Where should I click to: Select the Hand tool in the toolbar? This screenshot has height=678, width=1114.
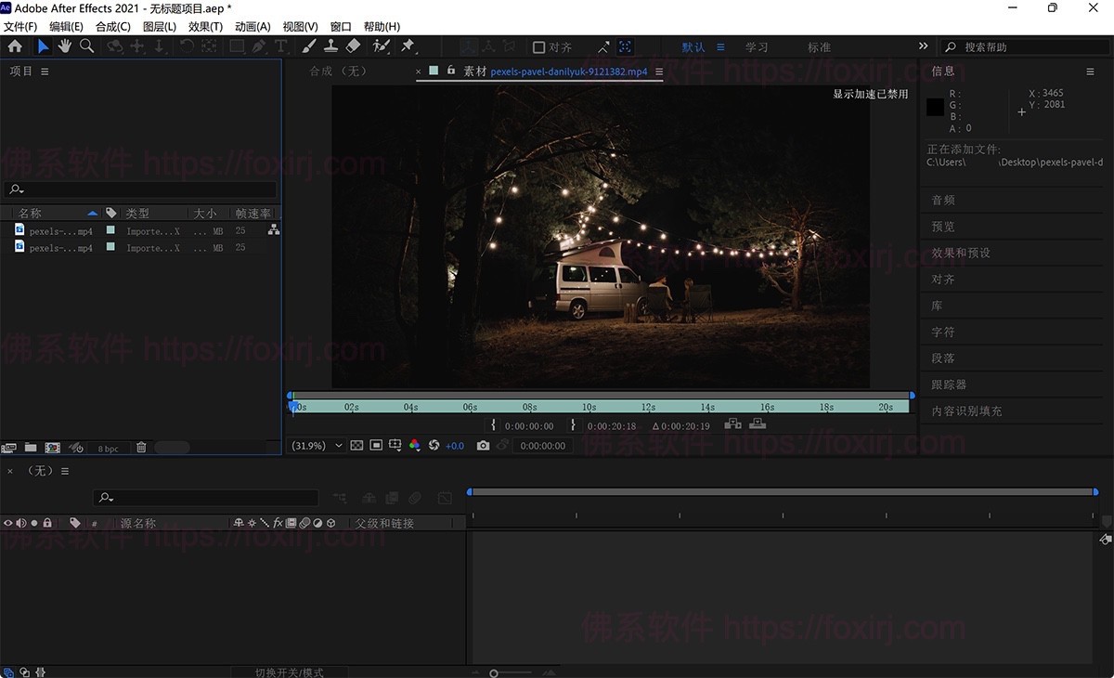pyautogui.click(x=64, y=46)
